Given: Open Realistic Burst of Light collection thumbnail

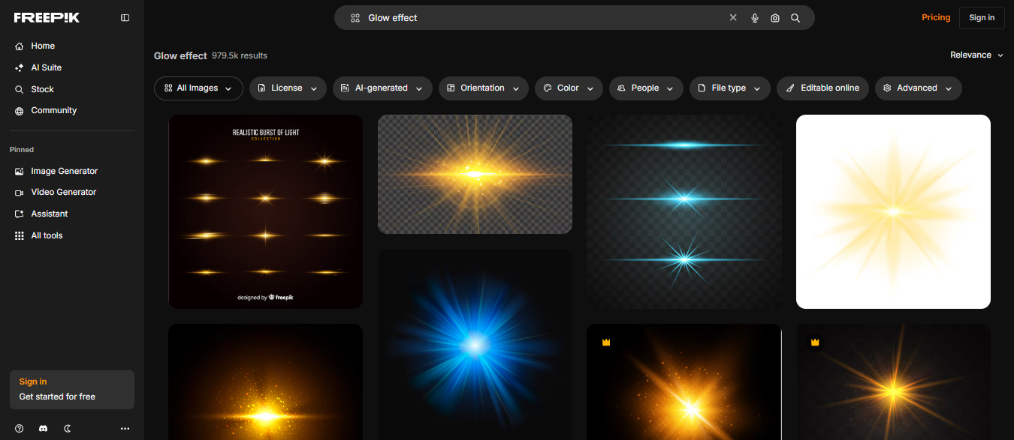Looking at the screenshot, I should pyautogui.click(x=266, y=211).
